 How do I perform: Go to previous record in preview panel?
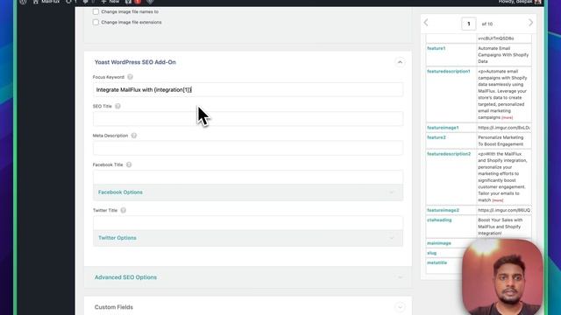[426, 23]
